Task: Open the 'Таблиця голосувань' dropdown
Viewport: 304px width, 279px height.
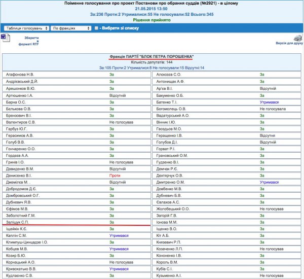Action: pyautogui.click(x=25, y=28)
